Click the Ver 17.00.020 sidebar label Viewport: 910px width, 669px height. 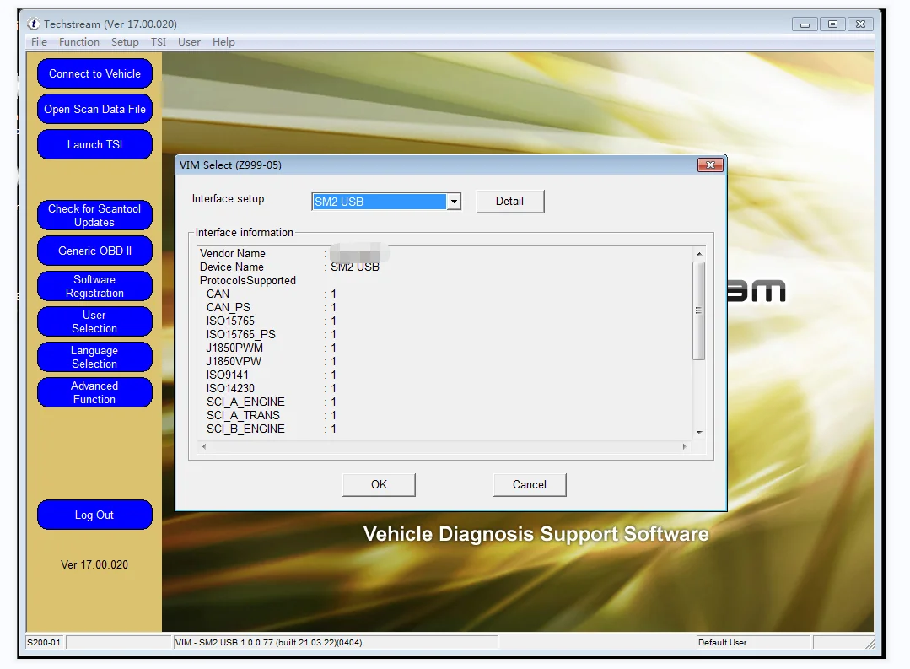click(x=94, y=564)
